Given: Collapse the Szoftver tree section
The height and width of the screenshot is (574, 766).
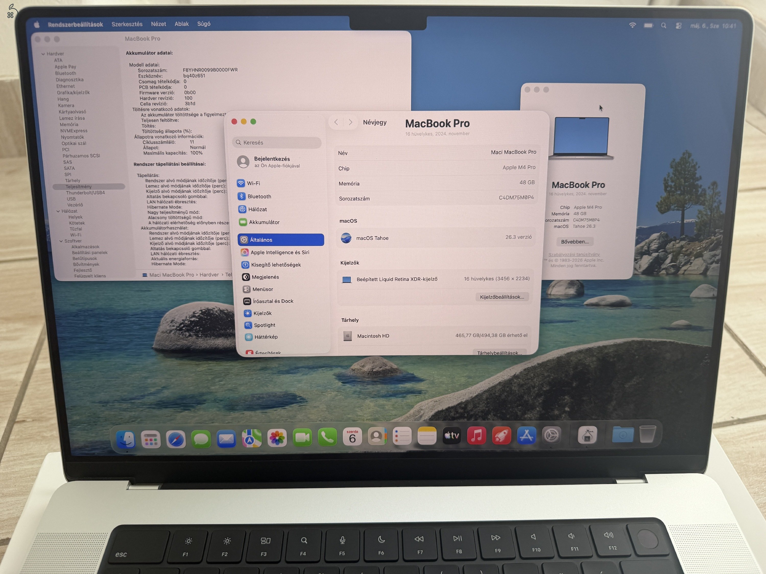Looking at the screenshot, I should 61,241.
